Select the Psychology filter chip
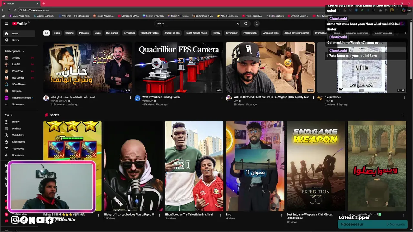Screen dimensions: 413x232 point(232,33)
